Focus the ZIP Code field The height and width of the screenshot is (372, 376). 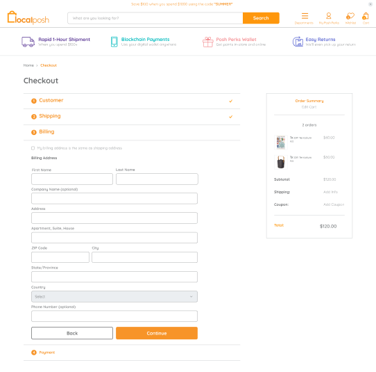tap(60, 257)
